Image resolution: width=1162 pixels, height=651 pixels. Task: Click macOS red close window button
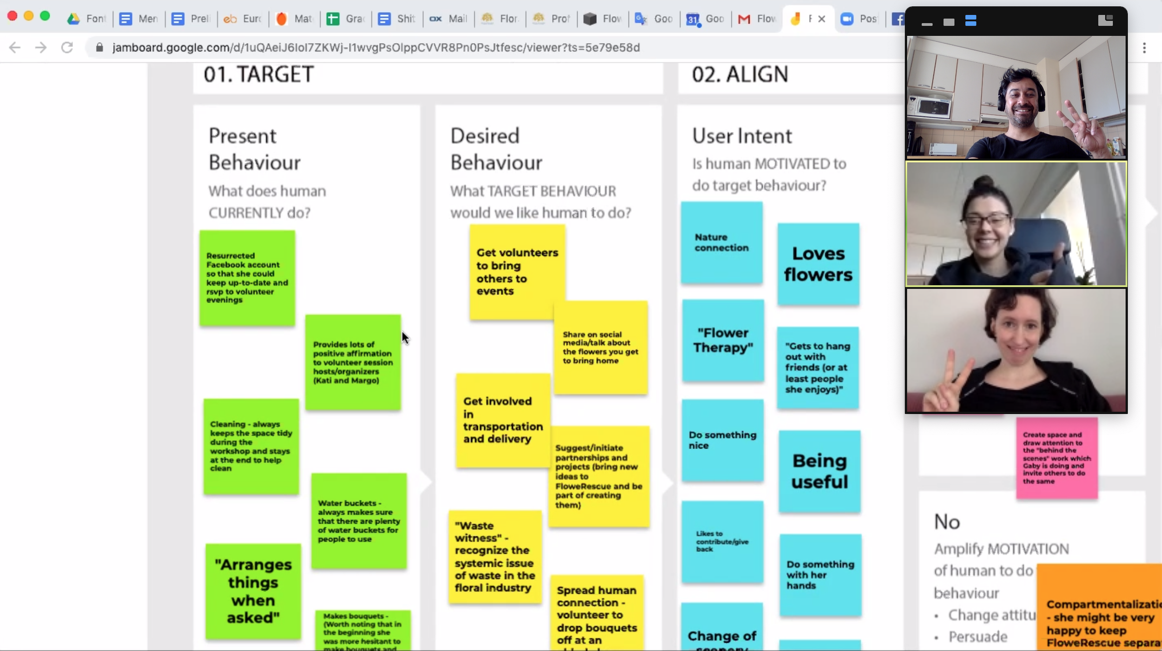click(x=13, y=16)
